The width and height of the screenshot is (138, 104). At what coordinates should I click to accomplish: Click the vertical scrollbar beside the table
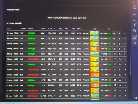click(130, 65)
